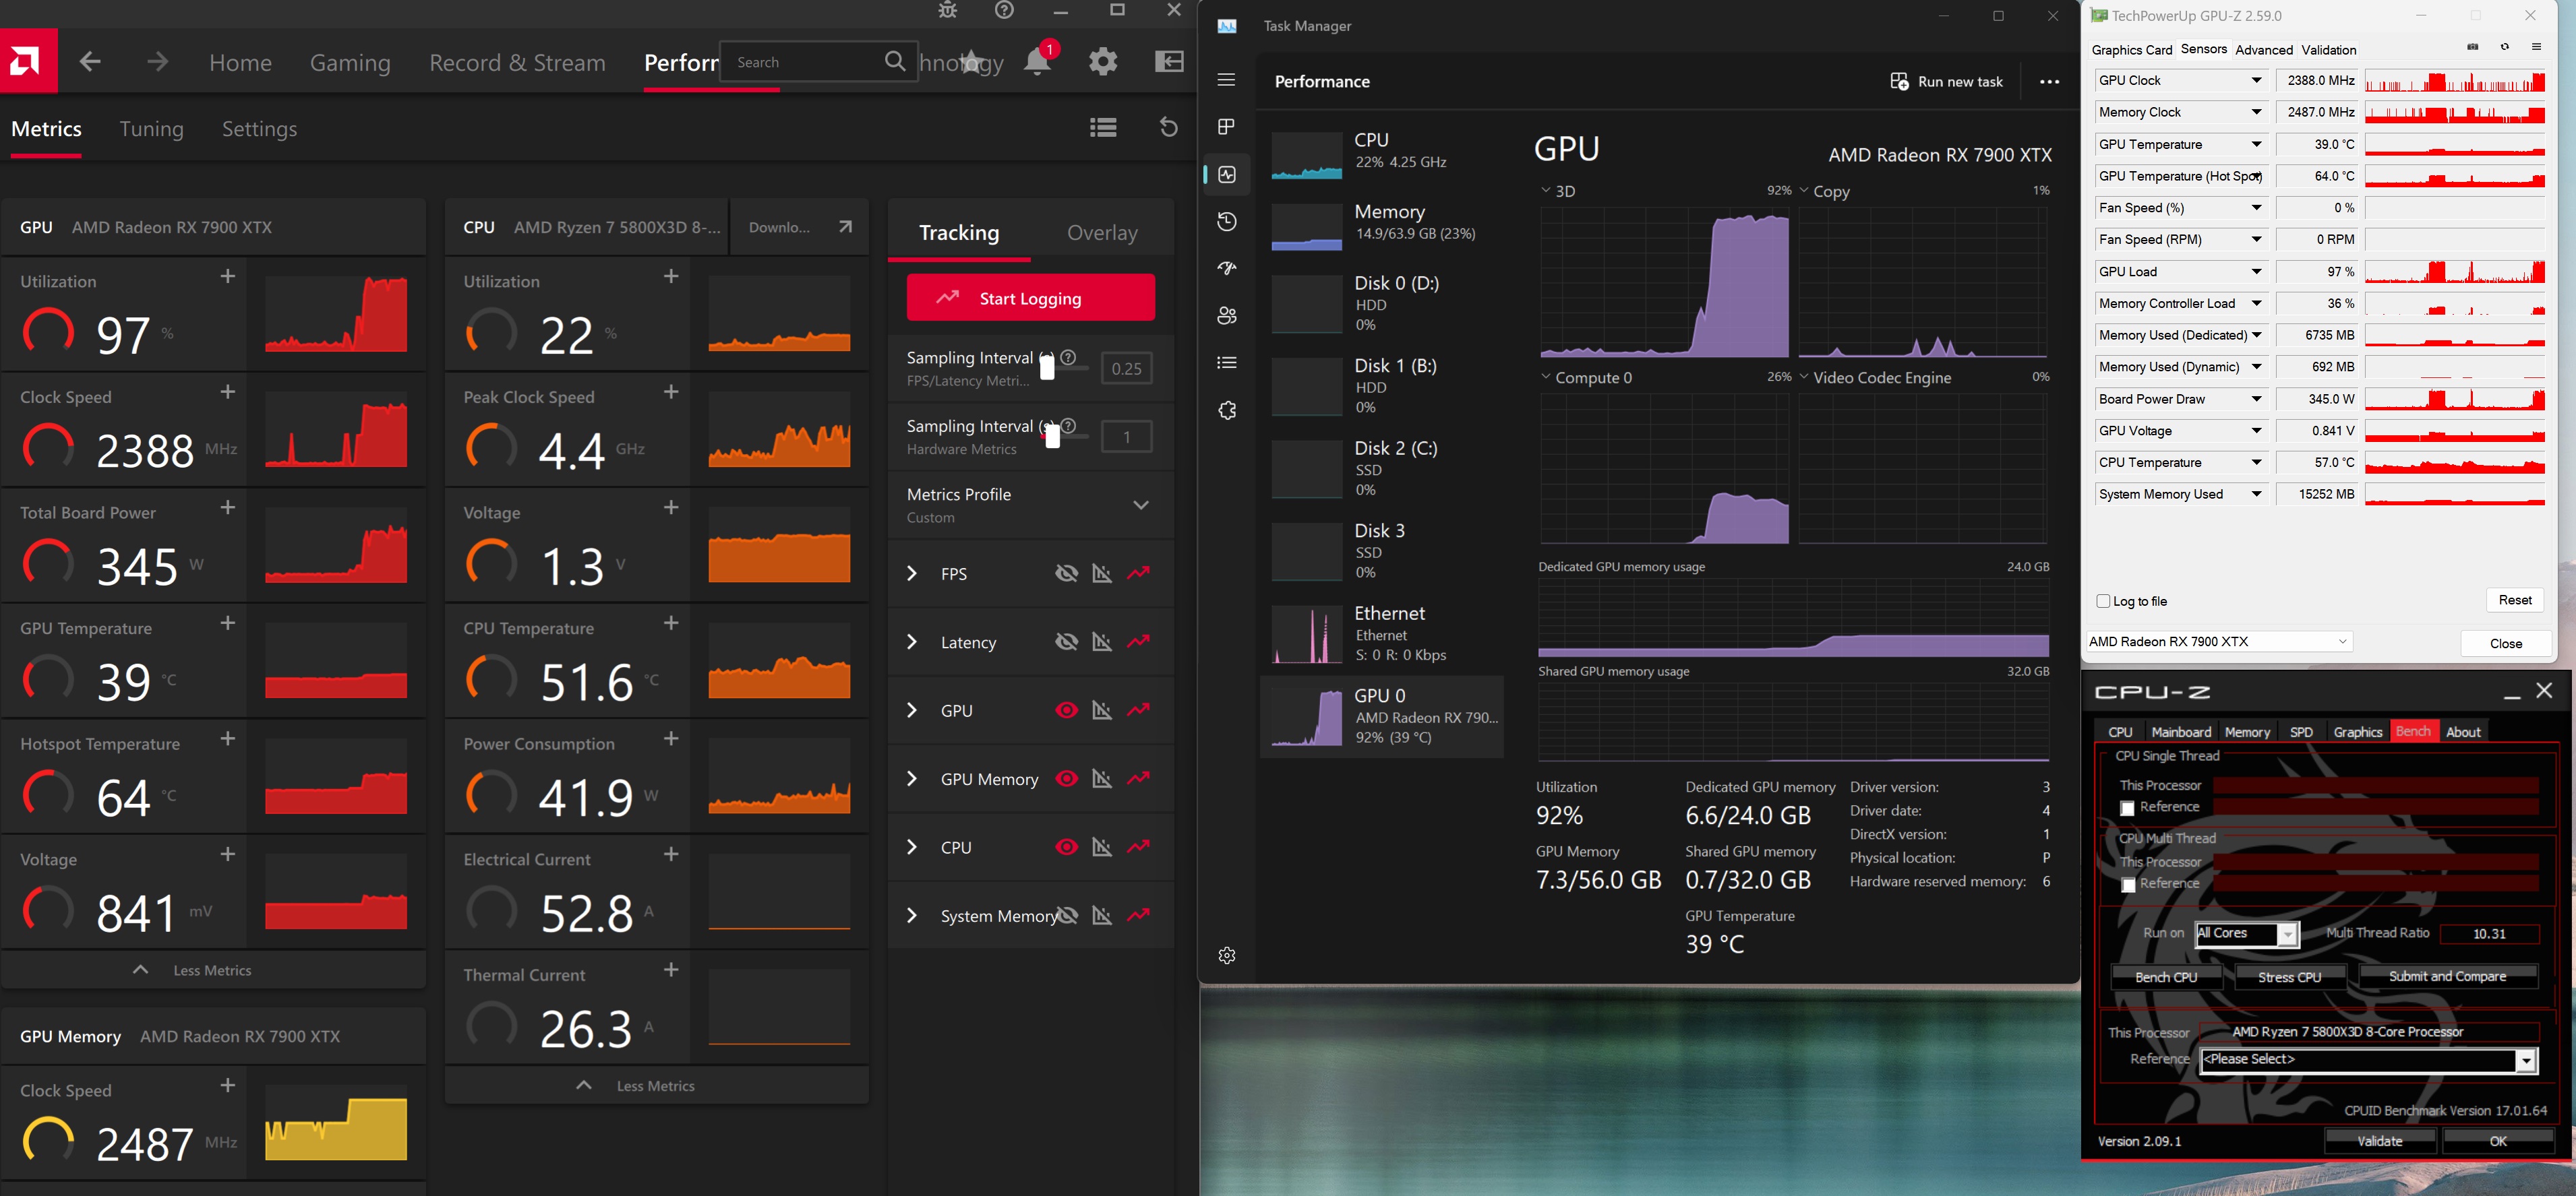The image size is (2576, 1196).
Task: Switch to the Tuning tab
Action: [x=151, y=129]
